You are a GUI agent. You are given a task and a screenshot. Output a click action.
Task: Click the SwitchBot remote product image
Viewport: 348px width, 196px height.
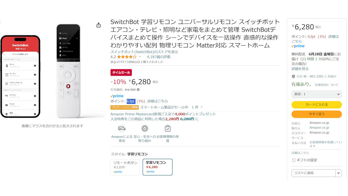pos(68,71)
